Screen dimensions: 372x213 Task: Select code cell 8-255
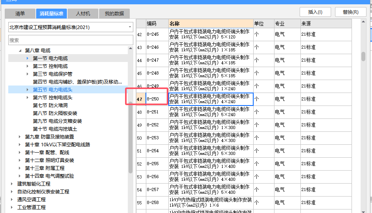(157, 164)
